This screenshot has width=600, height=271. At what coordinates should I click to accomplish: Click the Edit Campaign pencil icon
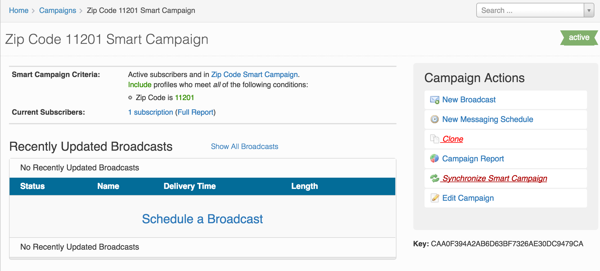(435, 198)
